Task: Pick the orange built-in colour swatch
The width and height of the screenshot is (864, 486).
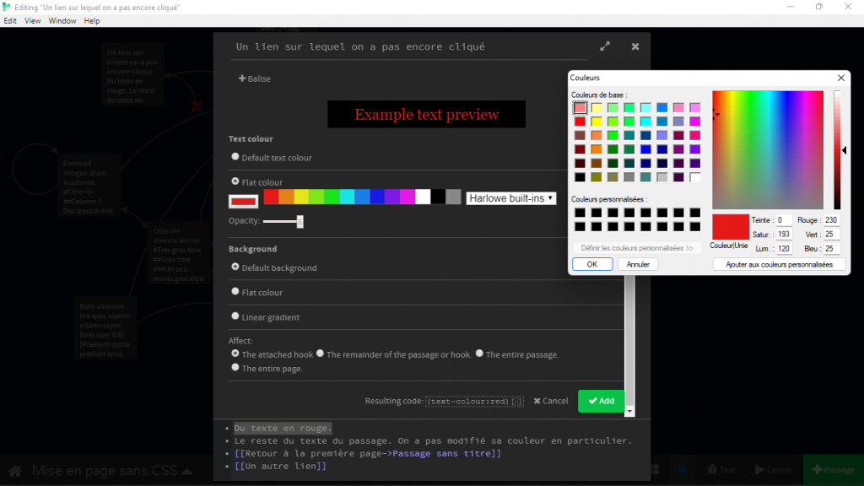Action: click(x=286, y=196)
